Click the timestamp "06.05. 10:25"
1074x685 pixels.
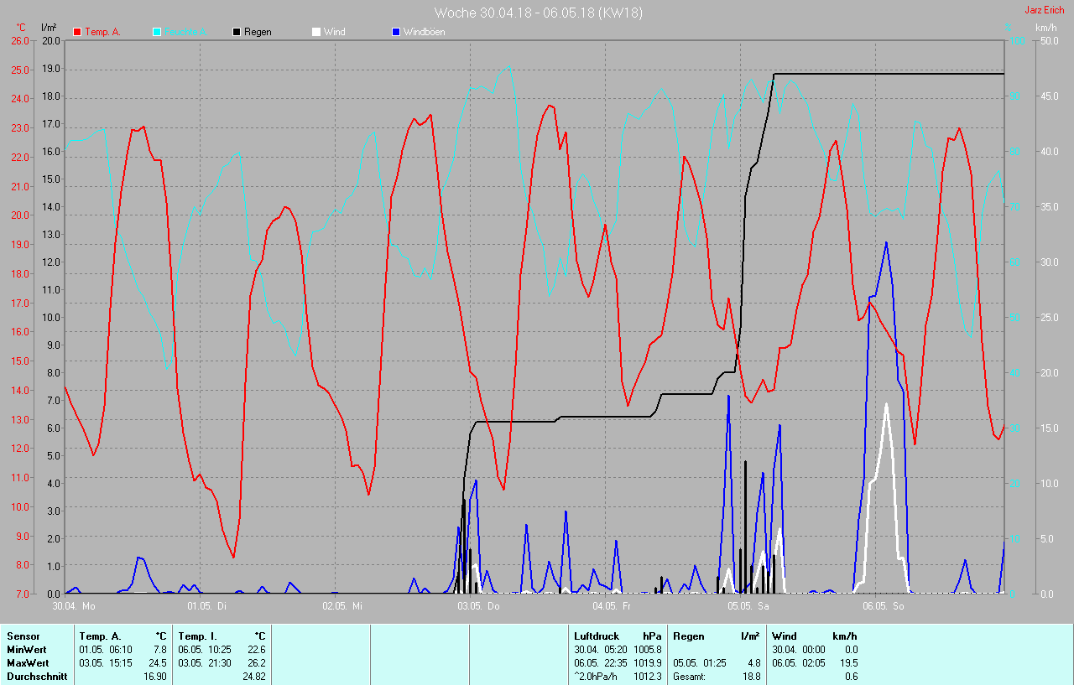(x=205, y=650)
